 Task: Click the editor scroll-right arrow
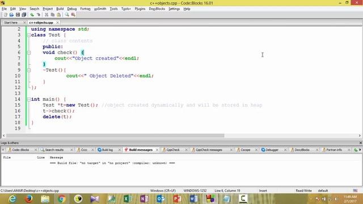click(x=360, y=136)
